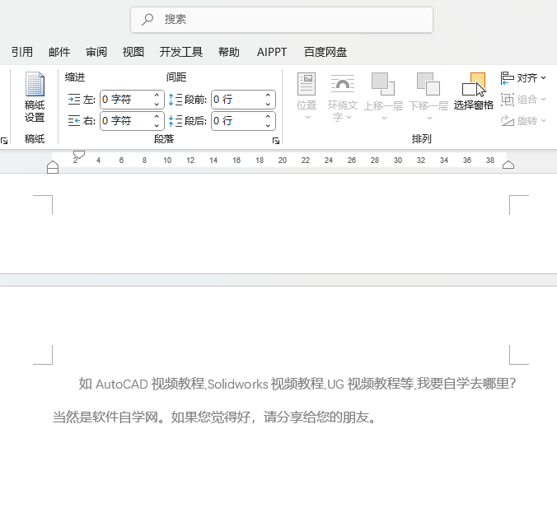This screenshot has width=557, height=508.
Task: Decrease the 段前 spacing before value
Action: (x=268, y=104)
